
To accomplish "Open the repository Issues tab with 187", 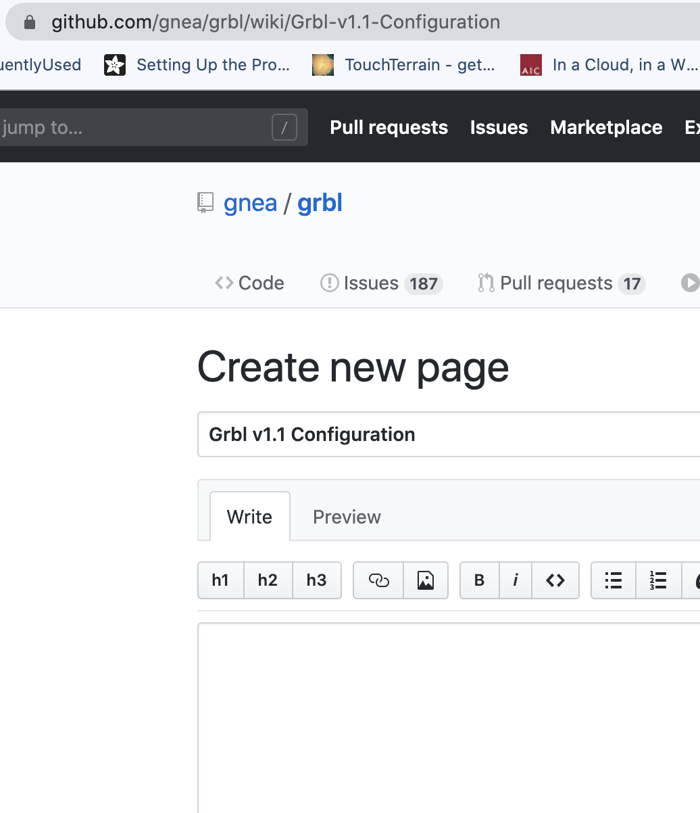I will pos(381,283).
